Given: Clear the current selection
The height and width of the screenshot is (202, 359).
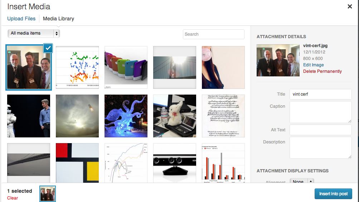Looking at the screenshot, I should pos(13,198).
